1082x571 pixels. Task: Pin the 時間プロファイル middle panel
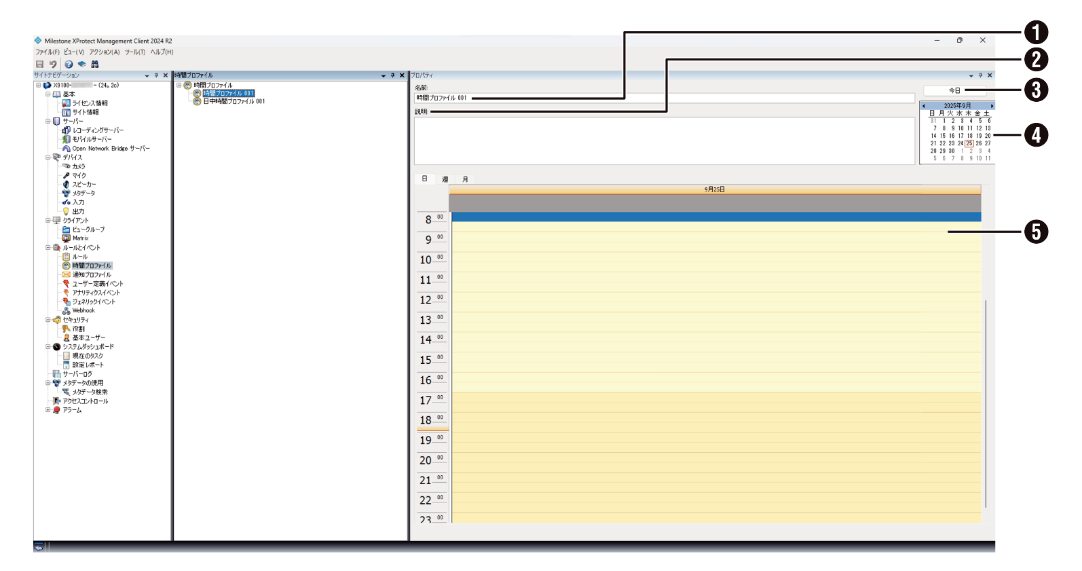392,75
